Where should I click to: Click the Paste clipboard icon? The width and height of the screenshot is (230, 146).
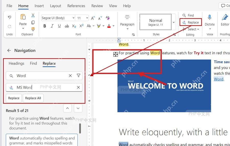[x=23, y=17]
